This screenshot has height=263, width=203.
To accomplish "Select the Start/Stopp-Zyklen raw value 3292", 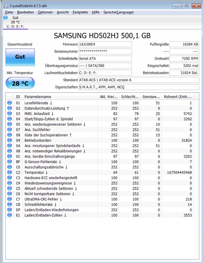I will coord(188,119).
